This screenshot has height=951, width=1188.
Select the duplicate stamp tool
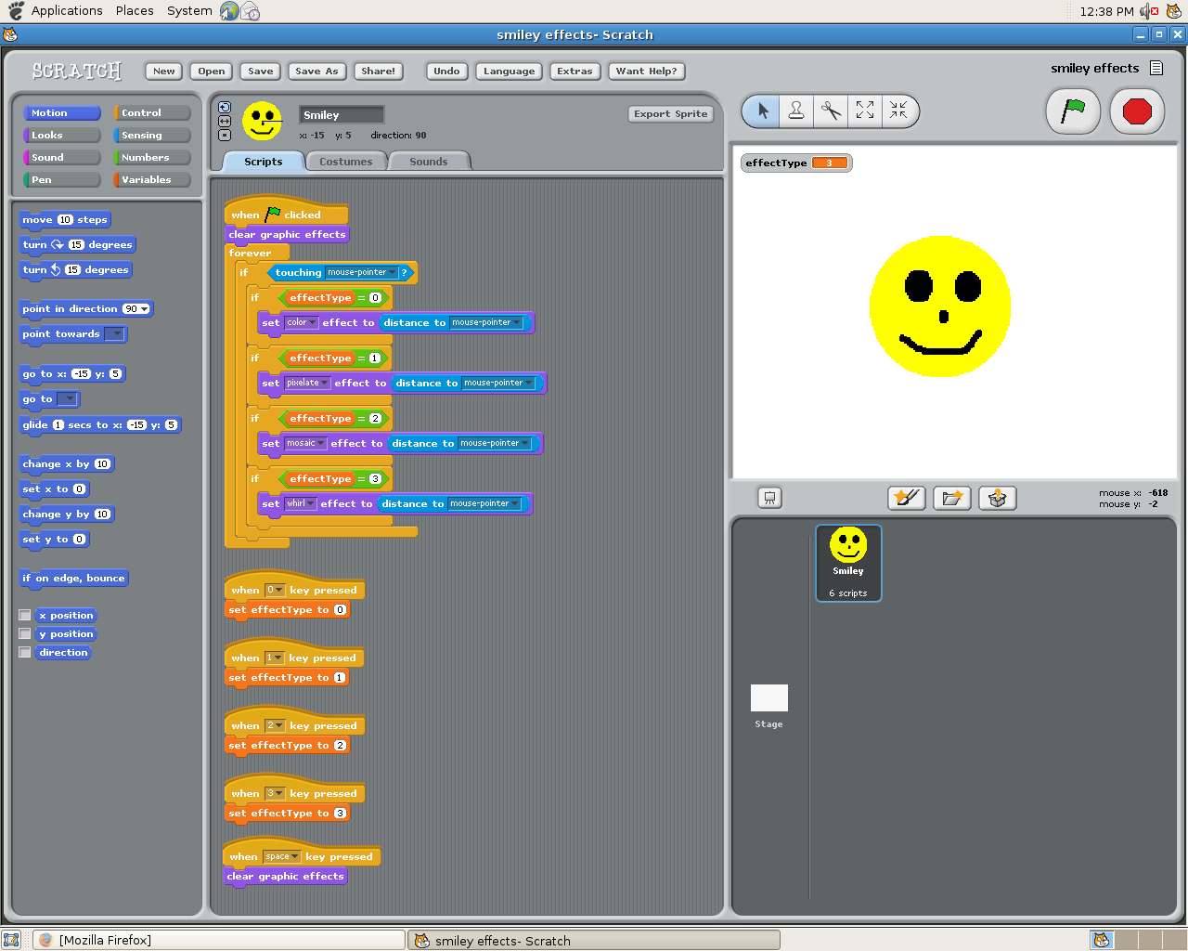pyautogui.click(x=796, y=111)
